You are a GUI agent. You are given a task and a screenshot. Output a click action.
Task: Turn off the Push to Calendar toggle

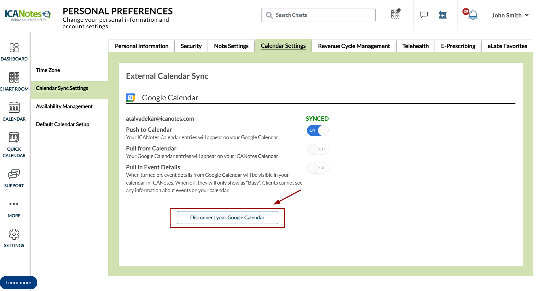pyautogui.click(x=318, y=130)
